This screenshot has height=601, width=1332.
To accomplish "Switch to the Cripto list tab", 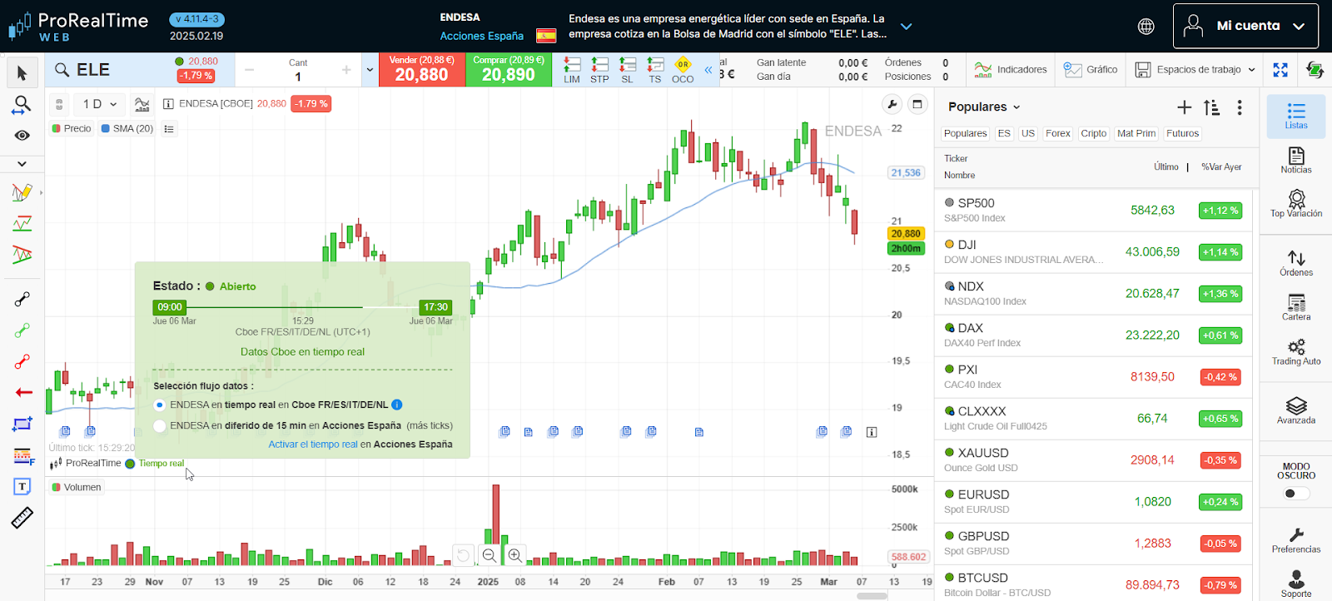I will click(x=1094, y=133).
